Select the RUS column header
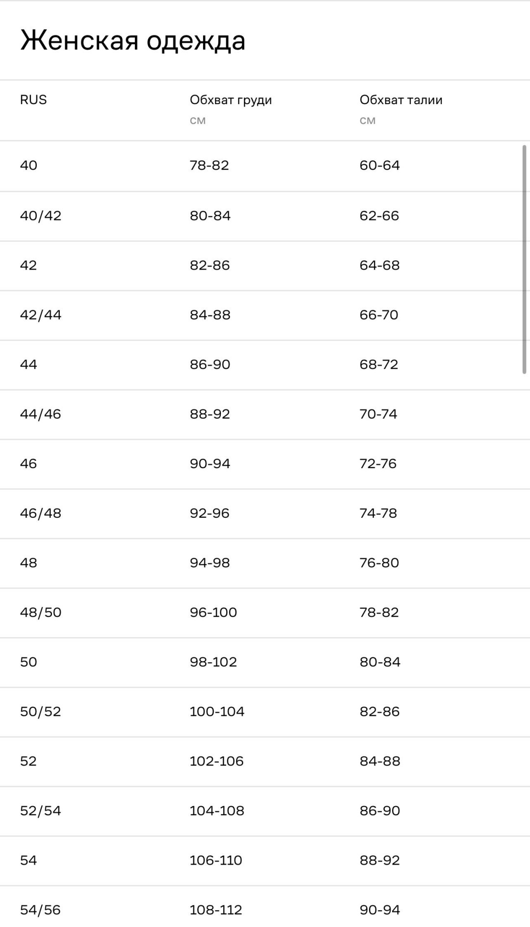The height and width of the screenshot is (927, 530). 33,100
